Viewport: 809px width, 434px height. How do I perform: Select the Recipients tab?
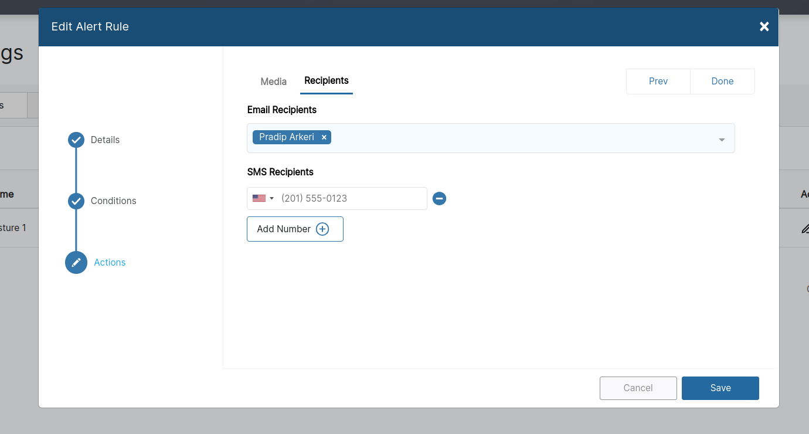click(326, 80)
